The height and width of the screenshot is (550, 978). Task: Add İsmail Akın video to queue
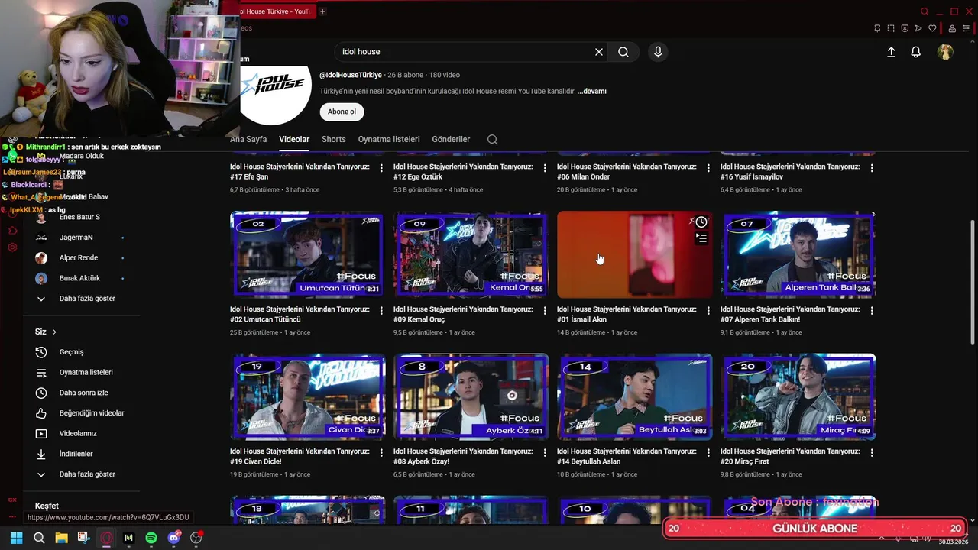(x=701, y=238)
